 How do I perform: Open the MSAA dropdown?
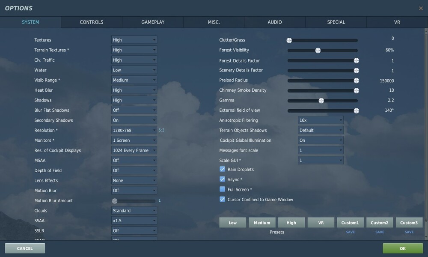tap(134, 160)
